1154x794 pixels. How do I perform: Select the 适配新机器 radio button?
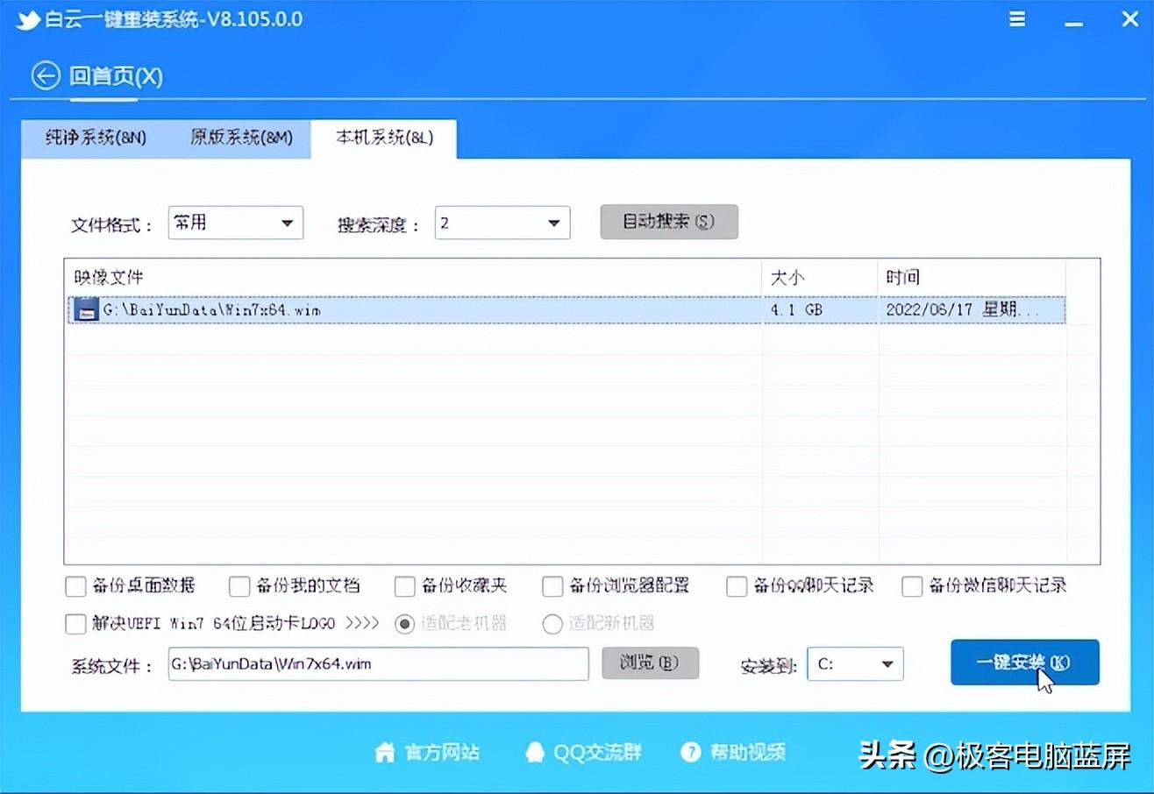tap(552, 624)
